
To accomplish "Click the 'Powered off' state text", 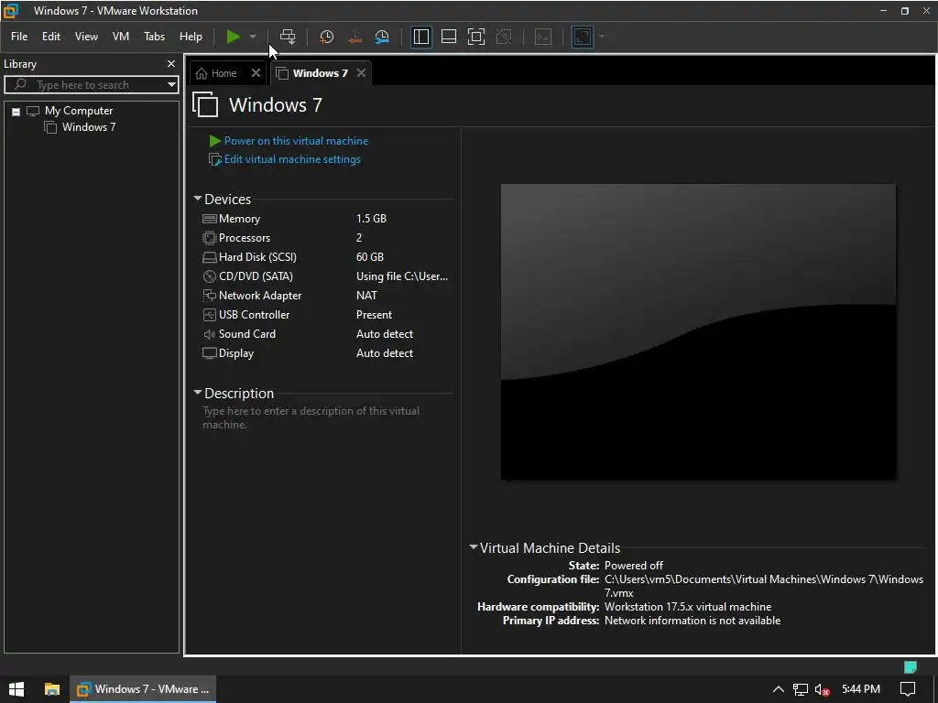I will tap(634, 565).
